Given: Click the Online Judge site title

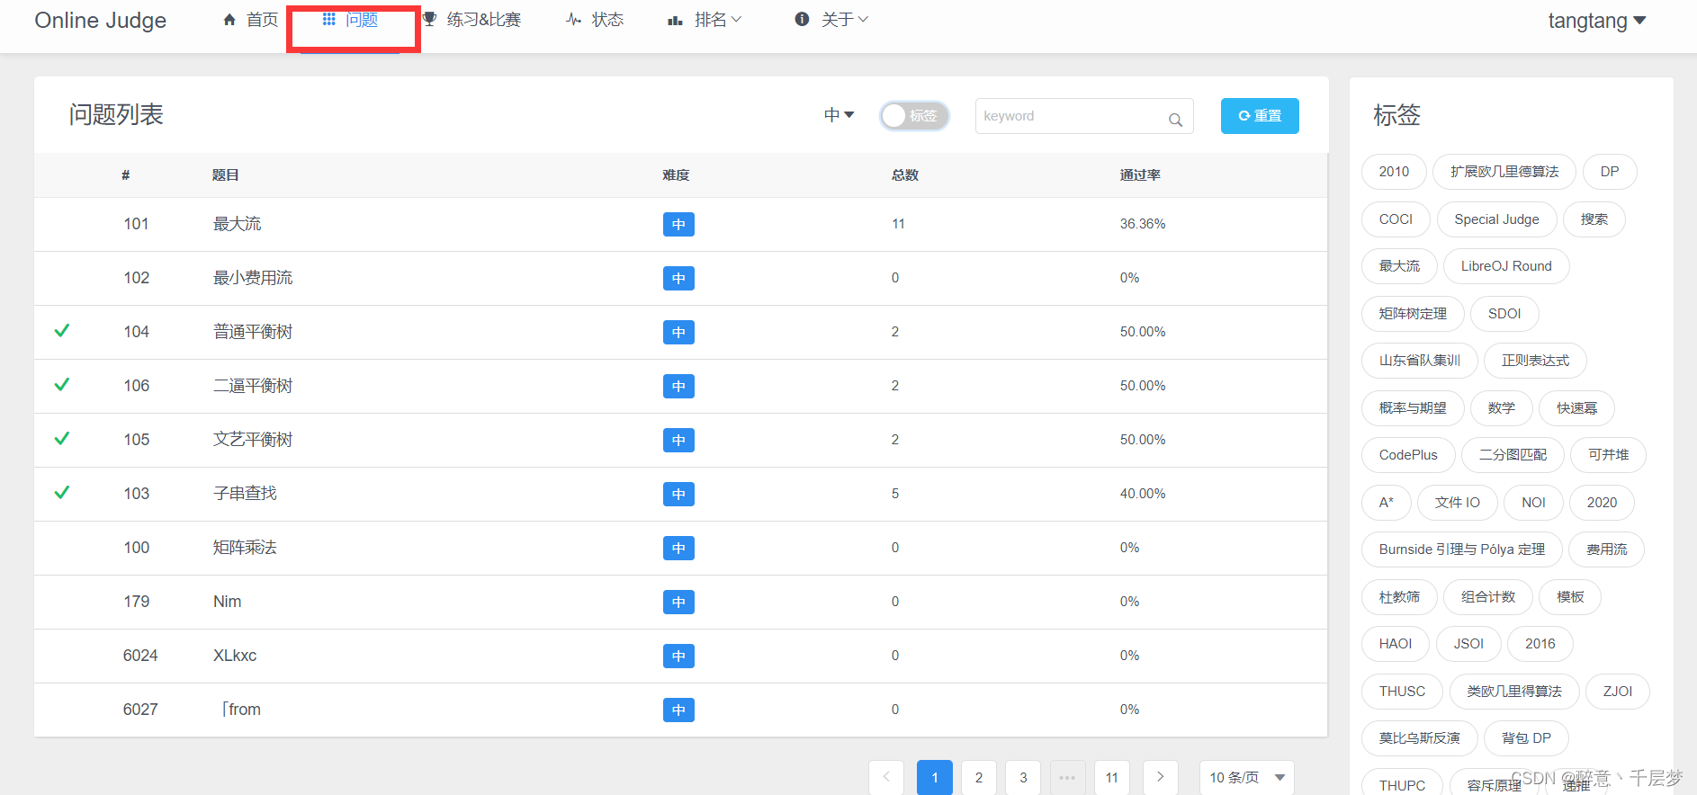Looking at the screenshot, I should (x=101, y=21).
